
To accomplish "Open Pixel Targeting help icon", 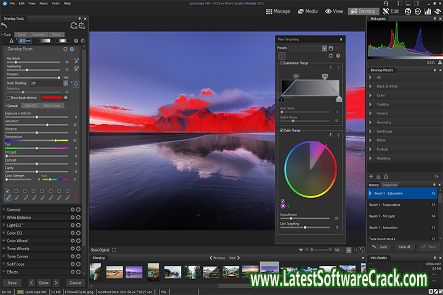I will (338, 55).
